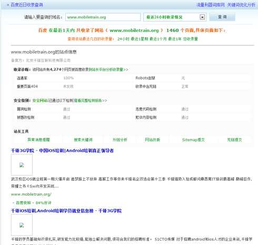Focus the domain field containing www.mobiletrain.org

(103, 17)
